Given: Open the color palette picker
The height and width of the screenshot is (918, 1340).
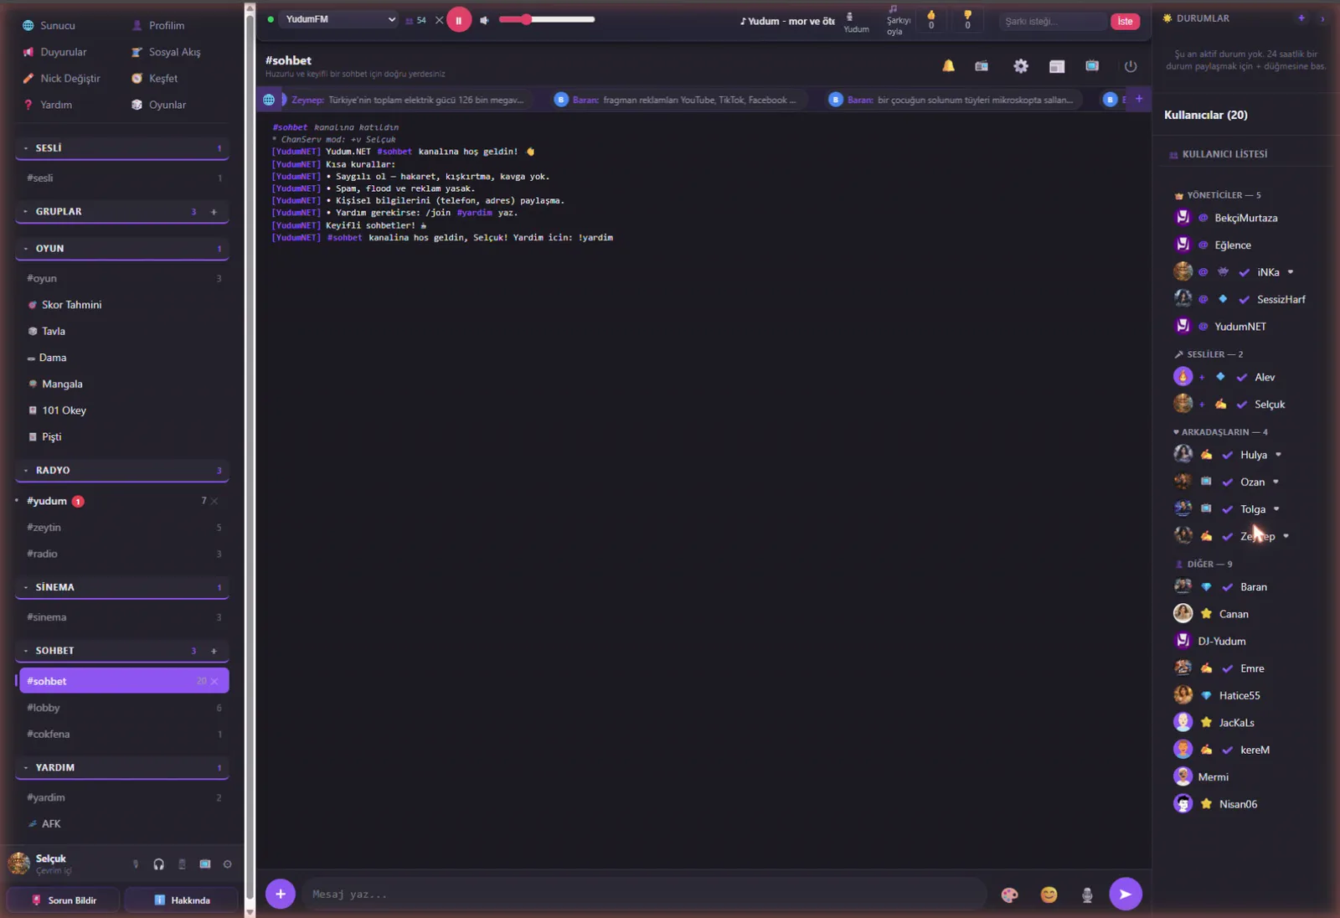Looking at the screenshot, I should (x=1010, y=895).
